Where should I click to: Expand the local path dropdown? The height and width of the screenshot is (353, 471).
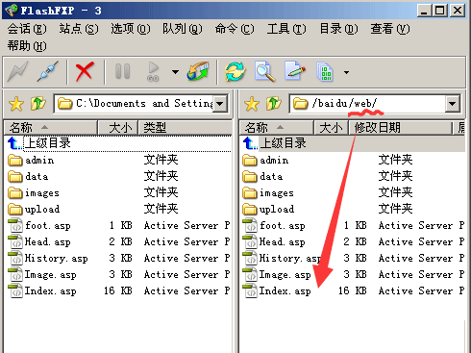pyautogui.click(x=220, y=104)
